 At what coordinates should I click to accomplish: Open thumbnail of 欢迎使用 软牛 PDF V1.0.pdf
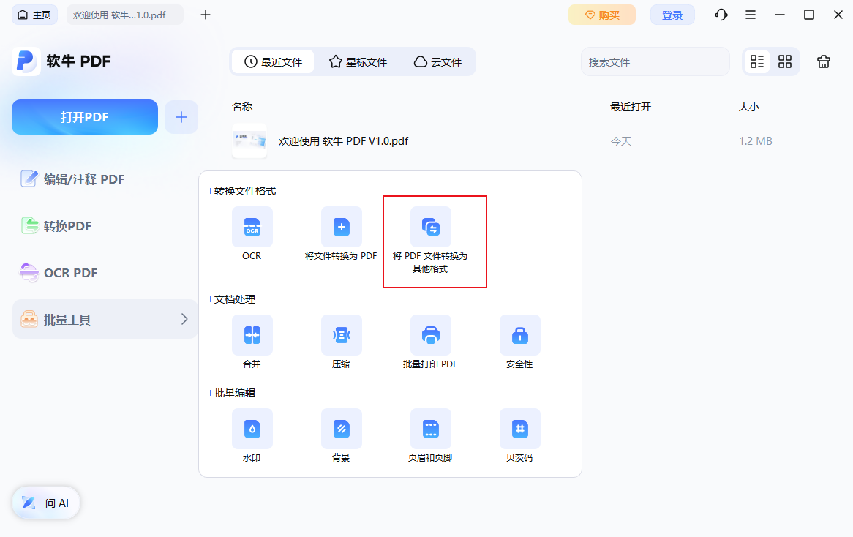[x=249, y=141]
